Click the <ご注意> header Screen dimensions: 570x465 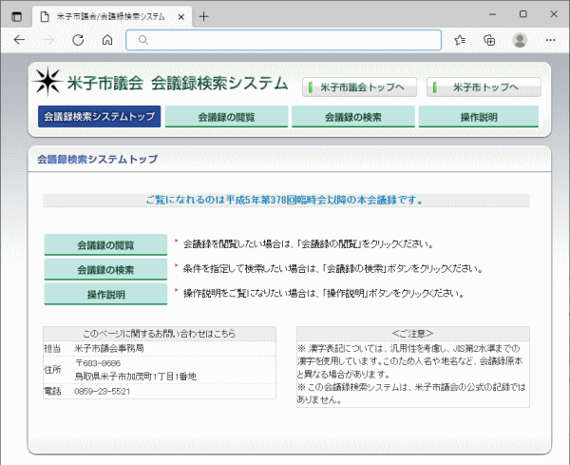(413, 333)
